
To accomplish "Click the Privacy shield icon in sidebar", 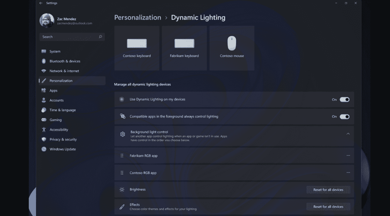I will 44,139.
